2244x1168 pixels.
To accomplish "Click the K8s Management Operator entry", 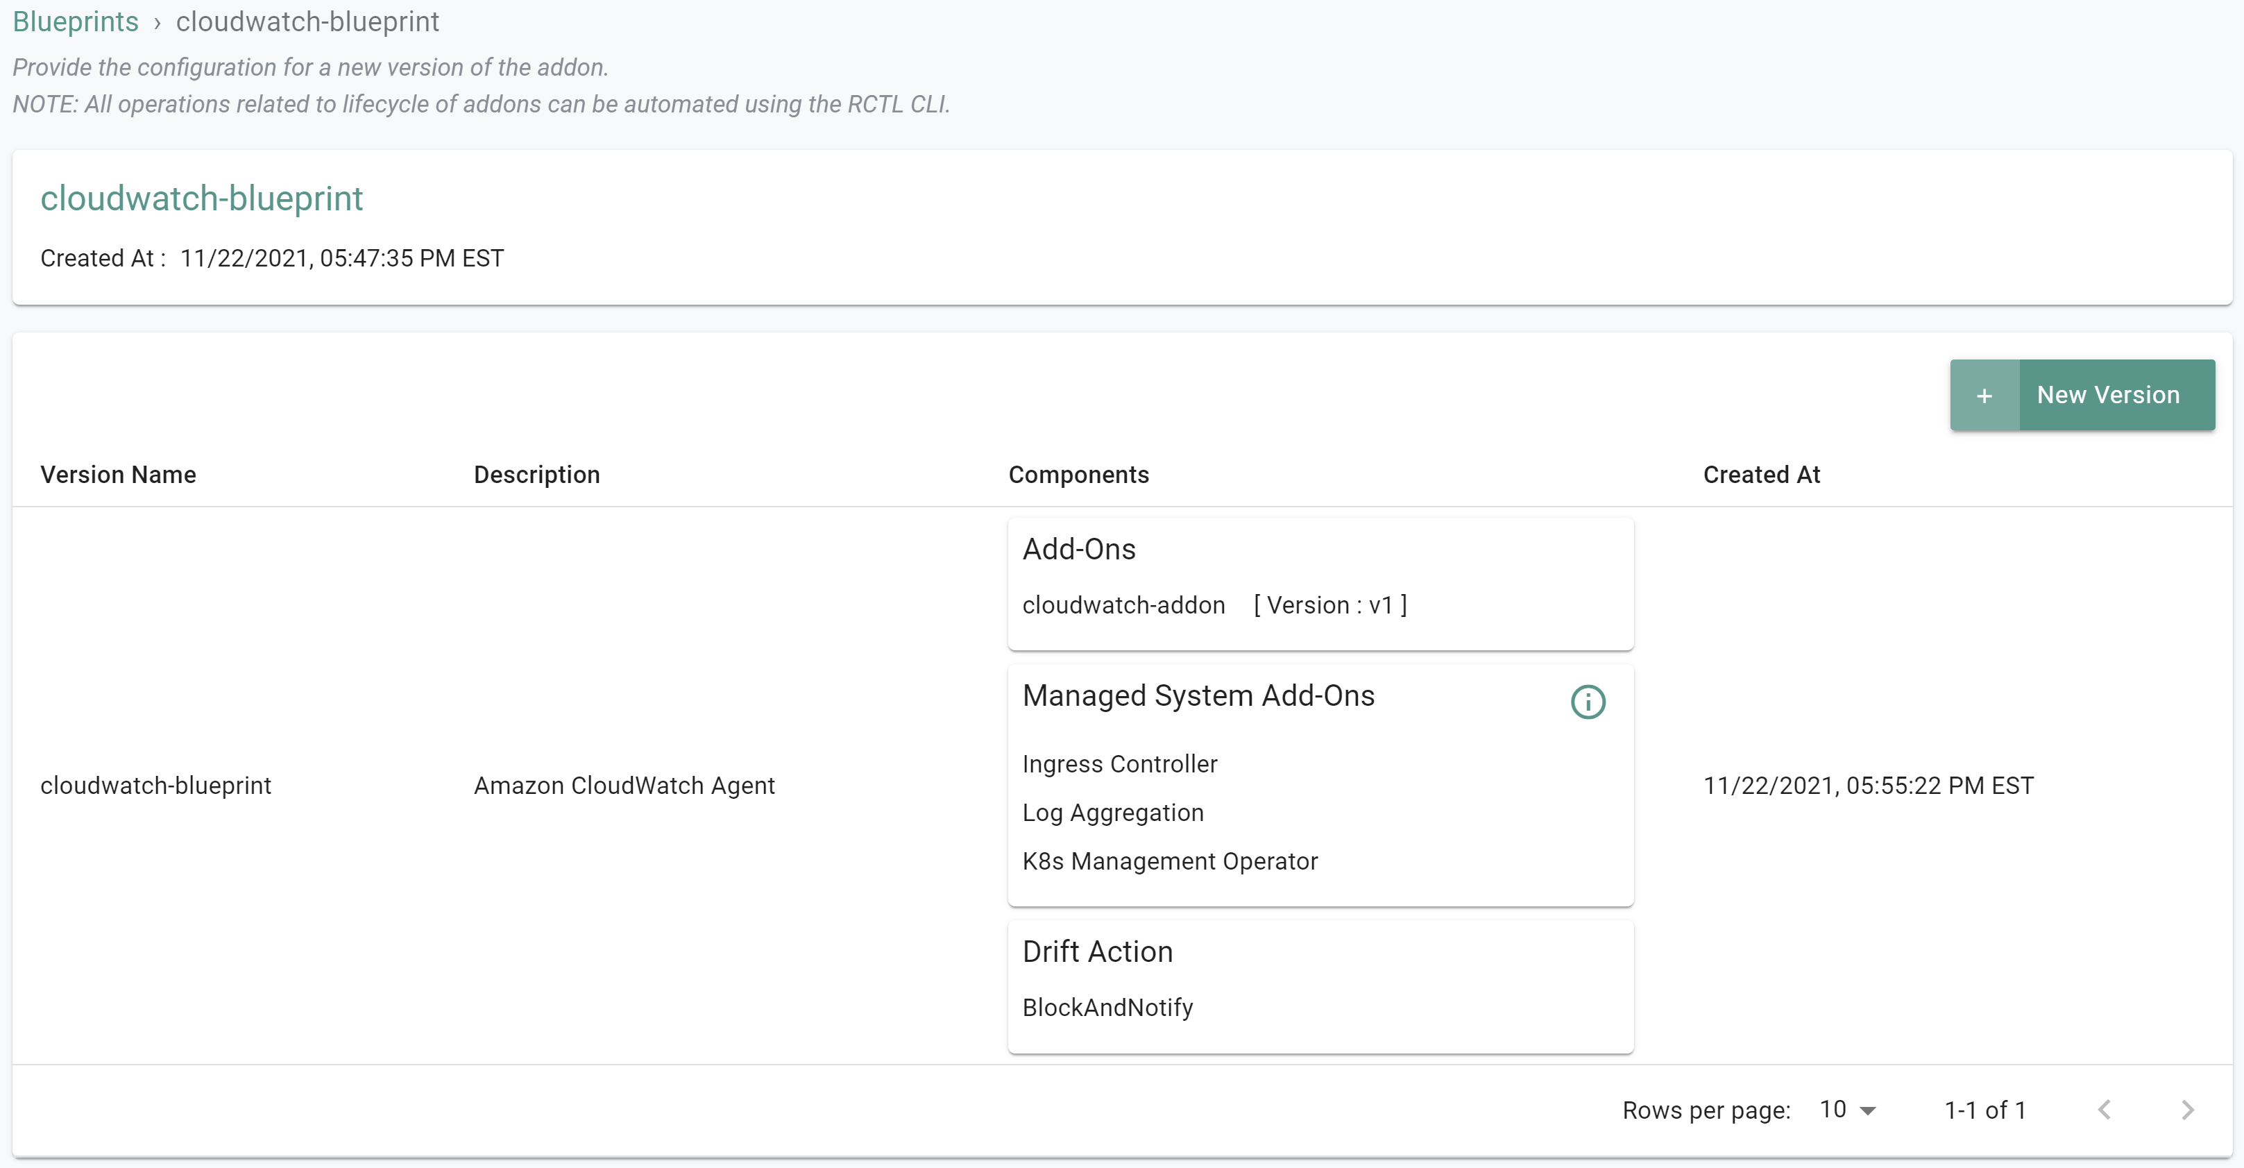I will [1170, 861].
